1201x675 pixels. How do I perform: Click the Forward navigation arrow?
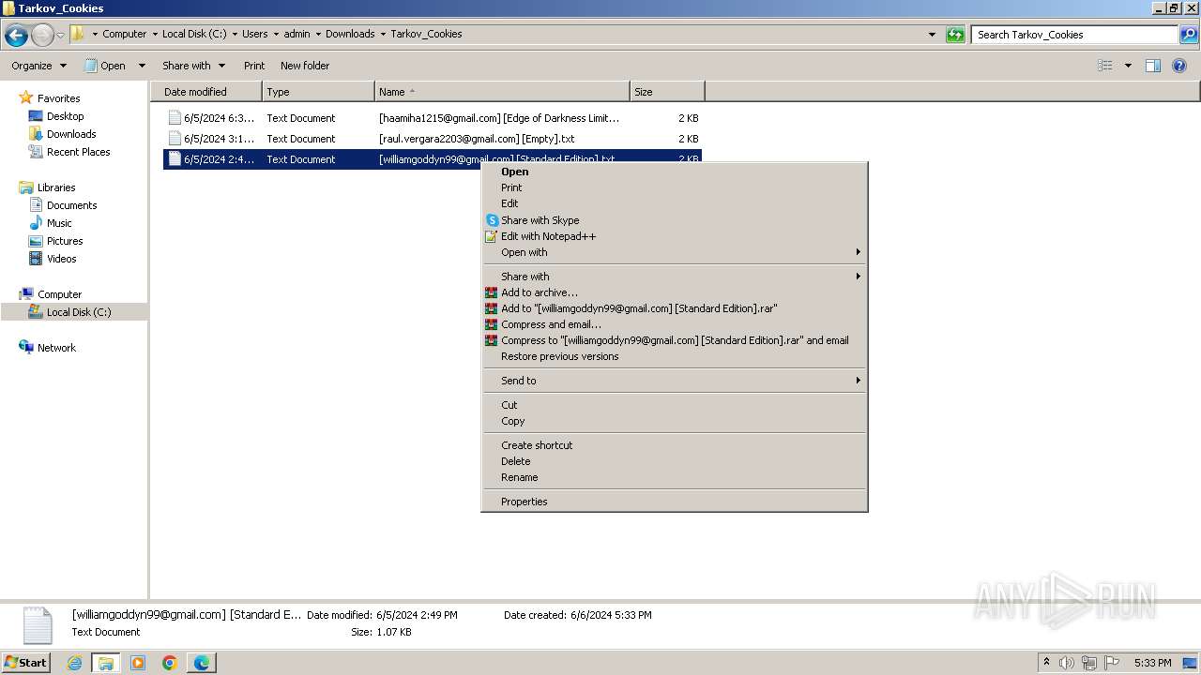click(x=42, y=36)
